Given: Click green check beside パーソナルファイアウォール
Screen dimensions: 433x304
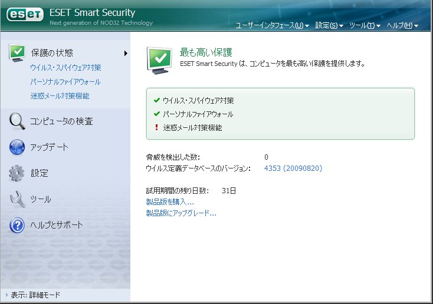Looking at the screenshot, I should tap(157, 114).
